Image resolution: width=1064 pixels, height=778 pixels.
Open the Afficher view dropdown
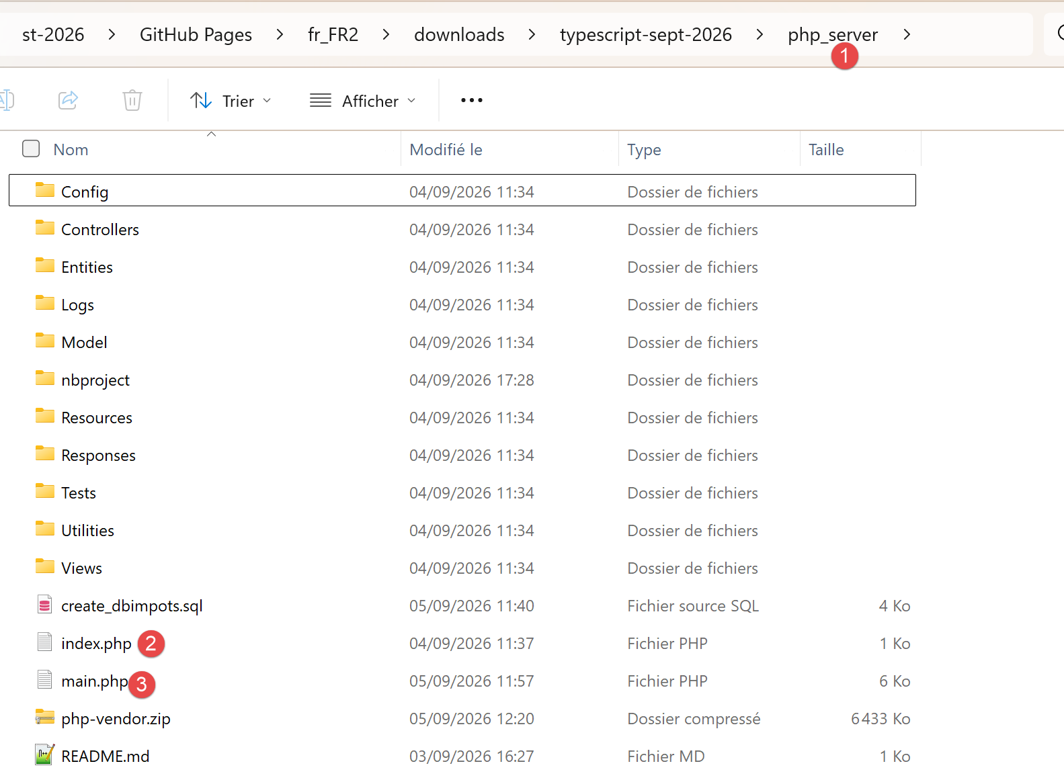363,101
